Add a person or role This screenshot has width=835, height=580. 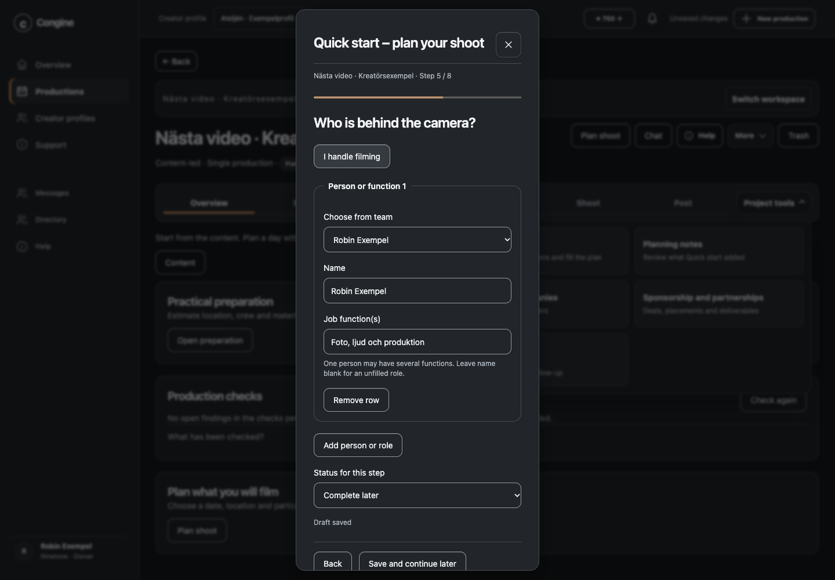(x=358, y=445)
